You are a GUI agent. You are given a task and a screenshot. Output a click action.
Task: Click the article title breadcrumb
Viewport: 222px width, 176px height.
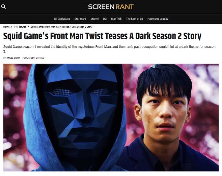[61, 27]
